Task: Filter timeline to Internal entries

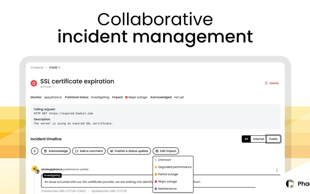Action: click(x=258, y=139)
